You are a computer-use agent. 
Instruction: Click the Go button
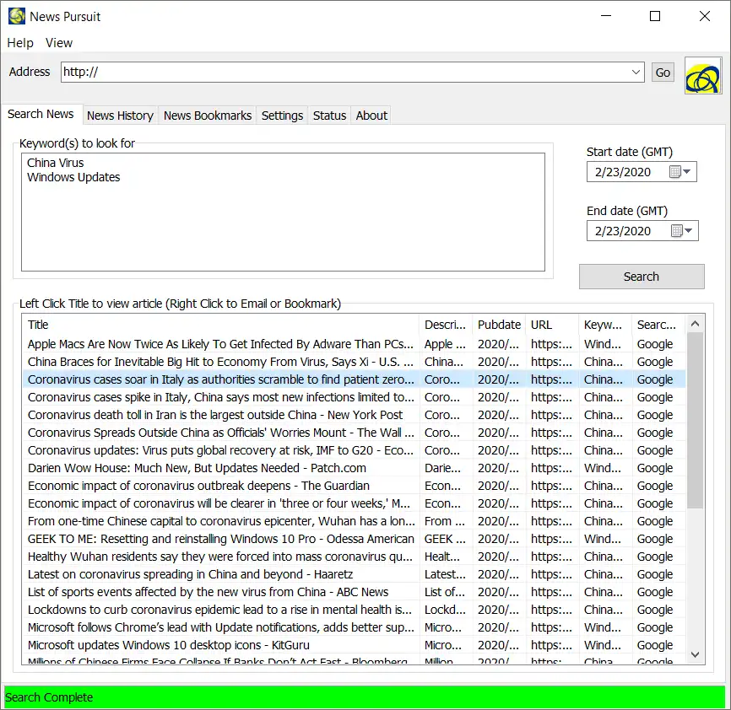tap(663, 73)
